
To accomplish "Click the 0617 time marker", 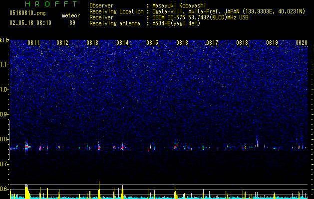I will 212,43.
